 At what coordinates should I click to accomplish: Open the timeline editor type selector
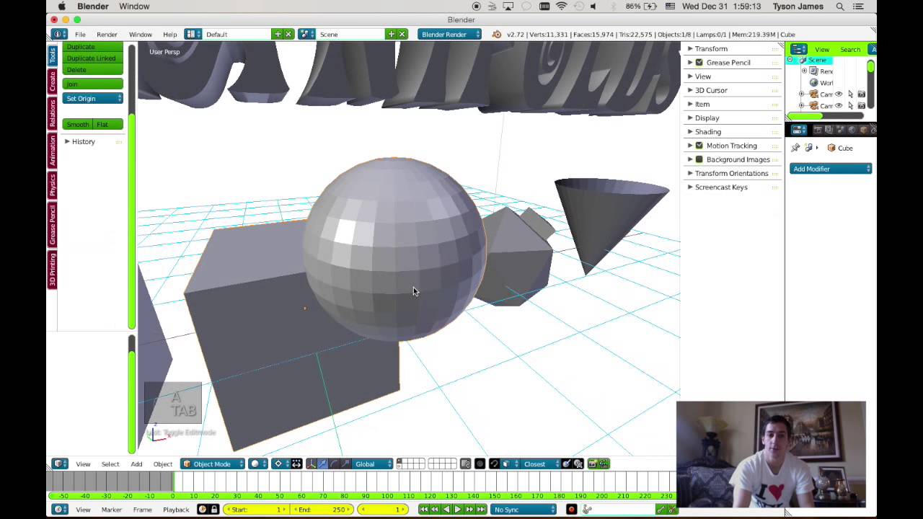click(x=60, y=510)
